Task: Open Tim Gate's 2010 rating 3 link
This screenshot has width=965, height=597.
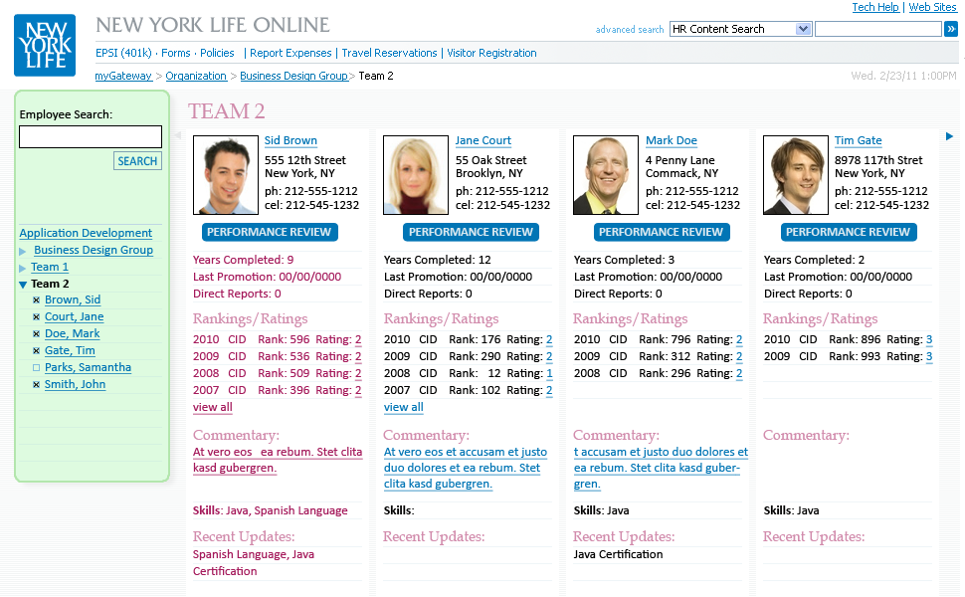Action: [929, 339]
